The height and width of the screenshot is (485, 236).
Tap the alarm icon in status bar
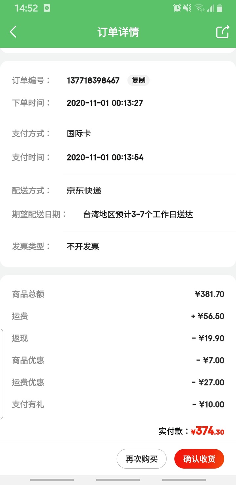[x=177, y=8]
